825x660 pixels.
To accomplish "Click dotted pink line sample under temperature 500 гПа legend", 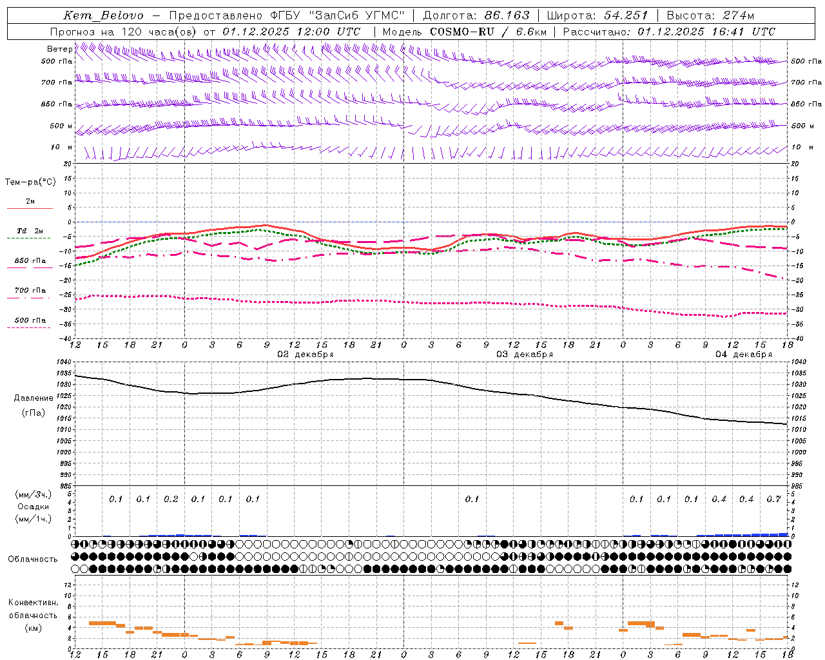I will click(x=30, y=327).
